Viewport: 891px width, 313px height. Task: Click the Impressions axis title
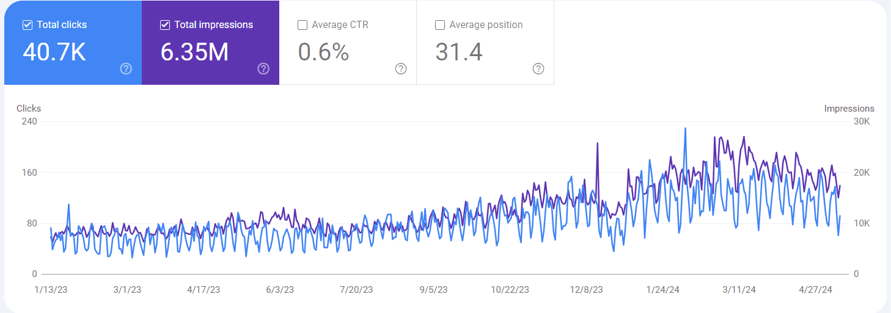tap(849, 109)
